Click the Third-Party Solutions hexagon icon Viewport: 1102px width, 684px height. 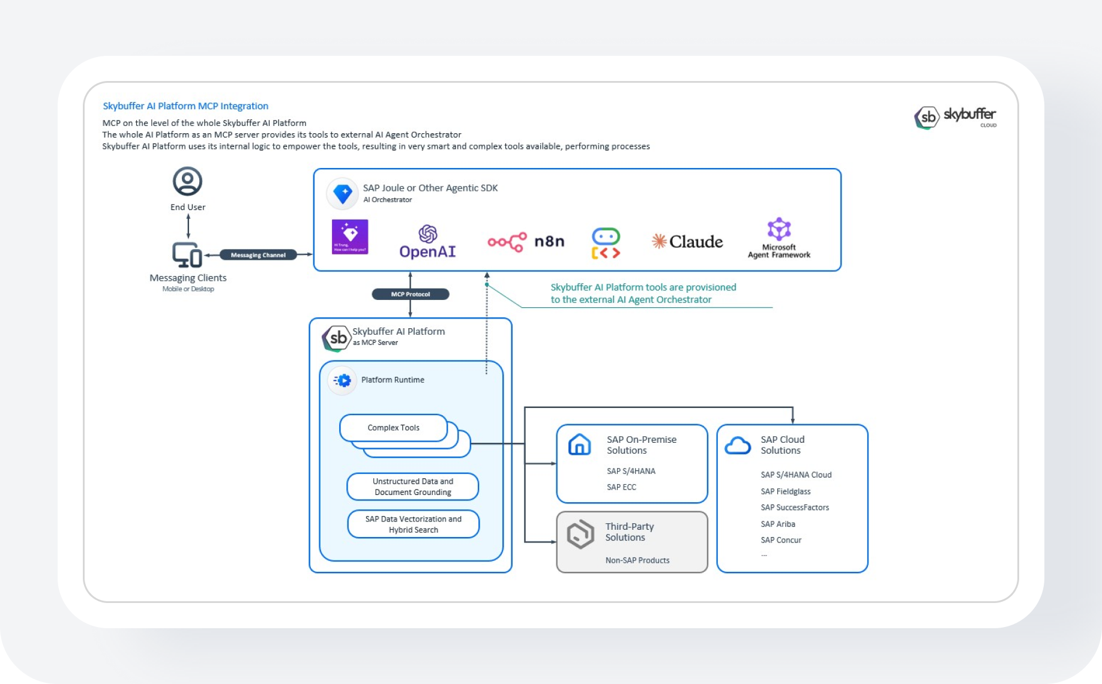tap(580, 534)
